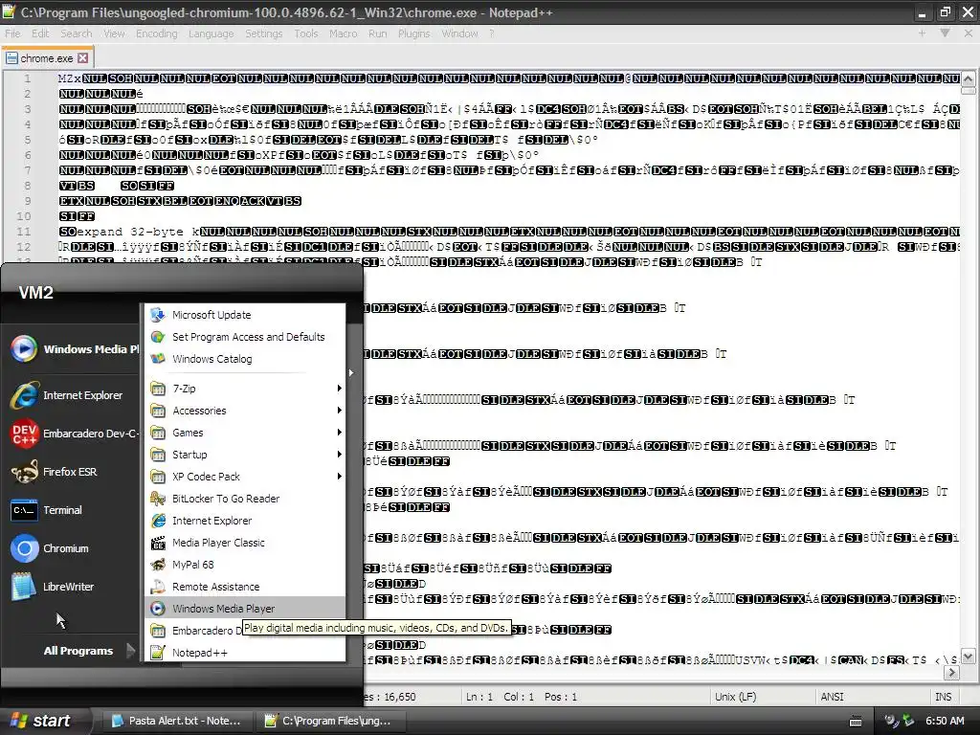Open the Startup folder icon
Screen dimensions: 980x735
click(x=158, y=455)
